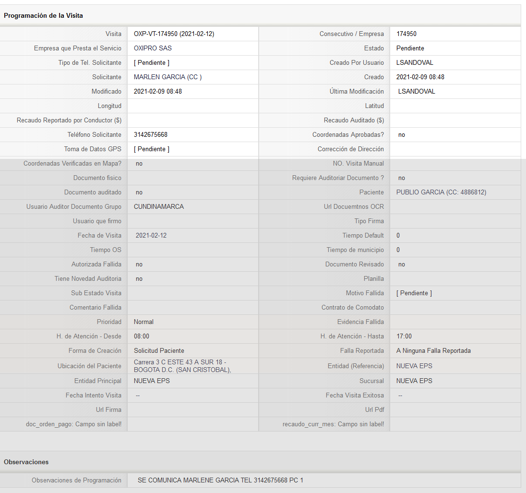Click the Autorizada Fallida value 'no'
This screenshot has width=526, height=493.
(139, 265)
